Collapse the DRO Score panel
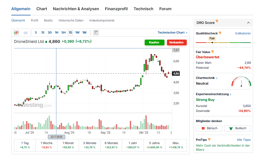The height and width of the screenshot is (157, 258). (x=248, y=23)
